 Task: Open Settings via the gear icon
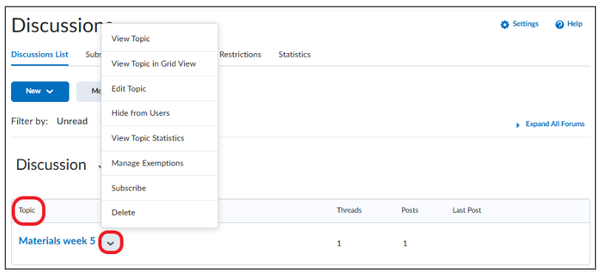click(504, 24)
